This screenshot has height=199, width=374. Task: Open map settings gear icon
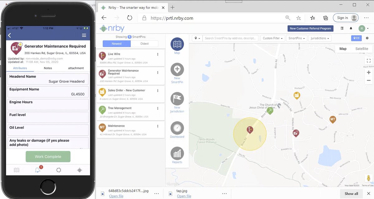367,38
